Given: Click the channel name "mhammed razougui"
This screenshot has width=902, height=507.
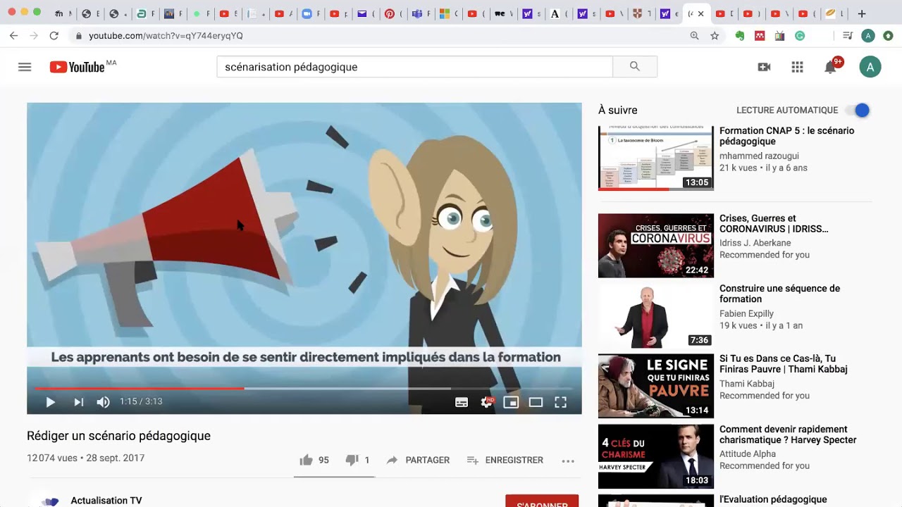Looking at the screenshot, I should pos(760,156).
